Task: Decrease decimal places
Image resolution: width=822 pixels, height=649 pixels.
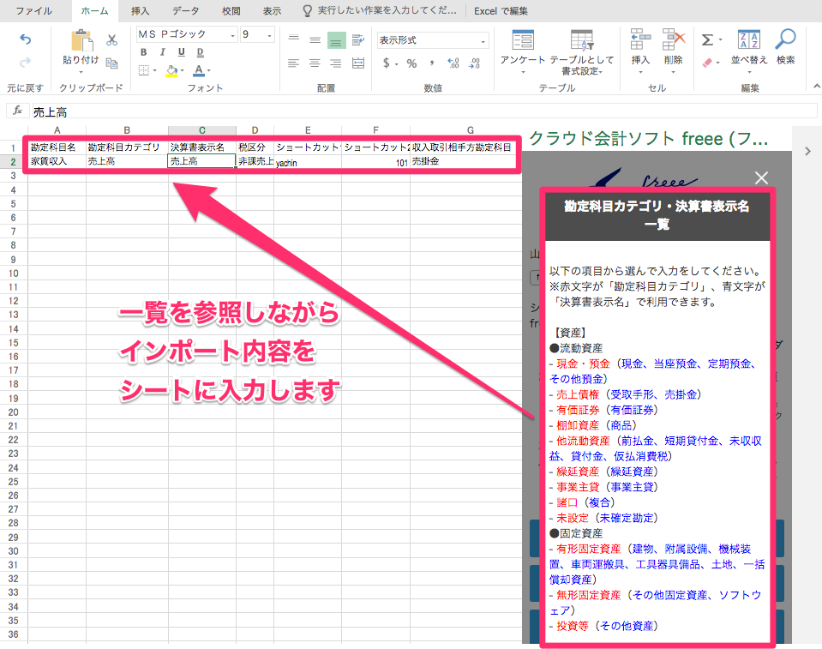Action: click(x=475, y=63)
